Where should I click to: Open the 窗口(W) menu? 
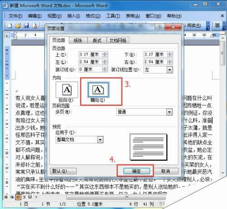[153, 16]
